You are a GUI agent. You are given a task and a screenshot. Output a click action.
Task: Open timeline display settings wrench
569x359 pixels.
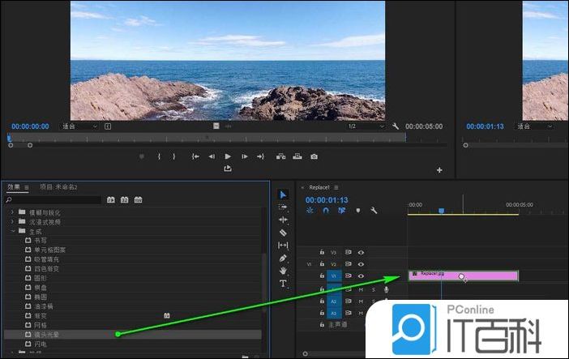pyautogui.click(x=374, y=211)
